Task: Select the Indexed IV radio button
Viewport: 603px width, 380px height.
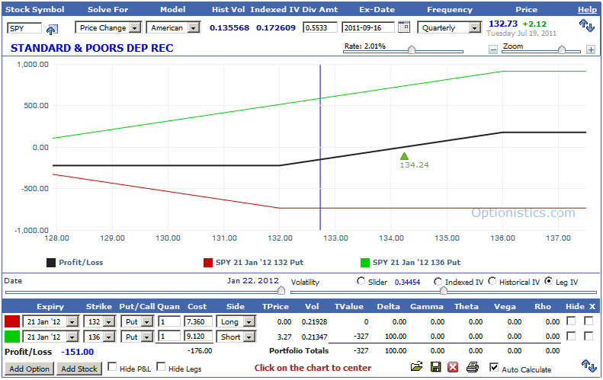Action: 438,282
